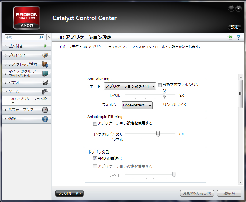Expand the プリセット section
Viewport: 246px width, 202px height.
[26, 55]
